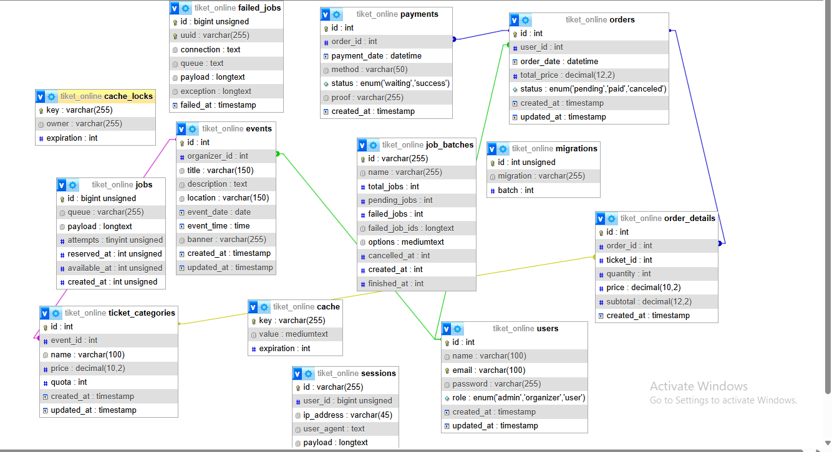Image resolution: width=832 pixels, height=452 pixels.
Task: Toggle the jobs table column list arrow
Action: 62,185
